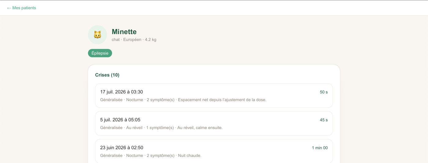Image resolution: width=428 pixels, height=163 pixels.
Task: Click the chat · Européen · 4.2 kg subtitle
Action: [134, 40]
